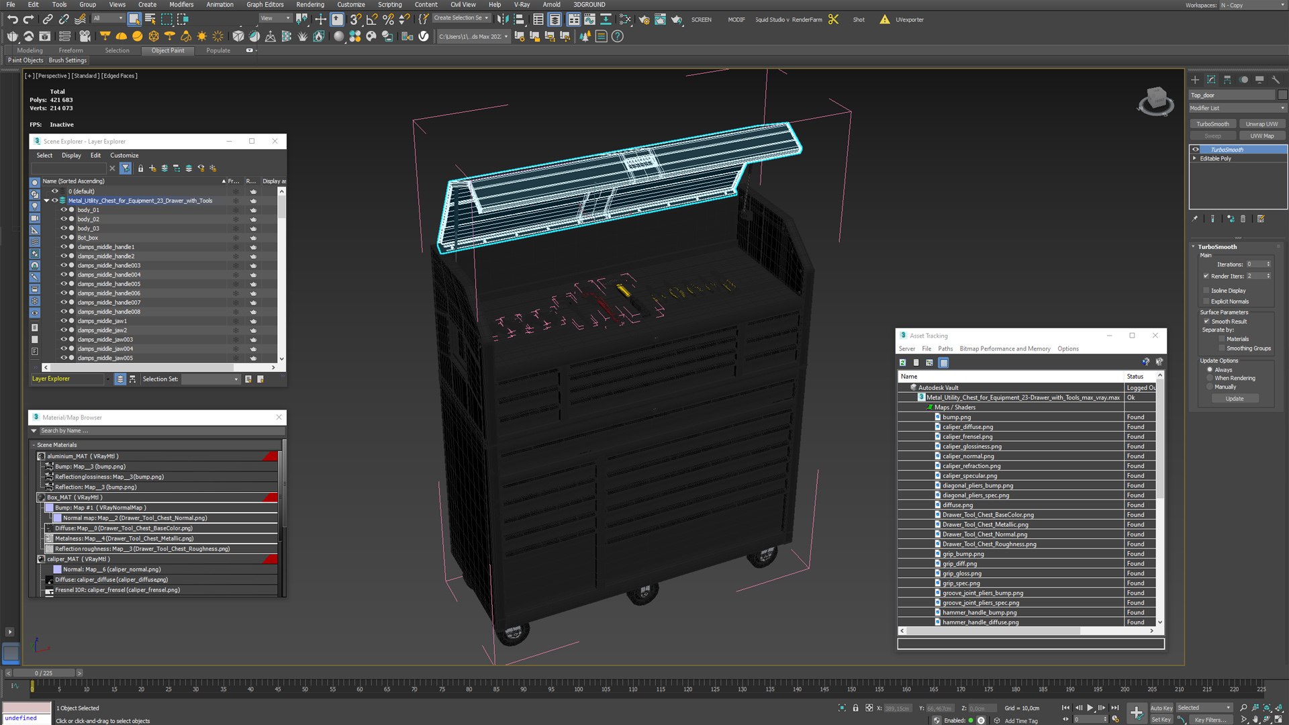Expand the Editable Poly stack entry

(x=1194, y=158)
